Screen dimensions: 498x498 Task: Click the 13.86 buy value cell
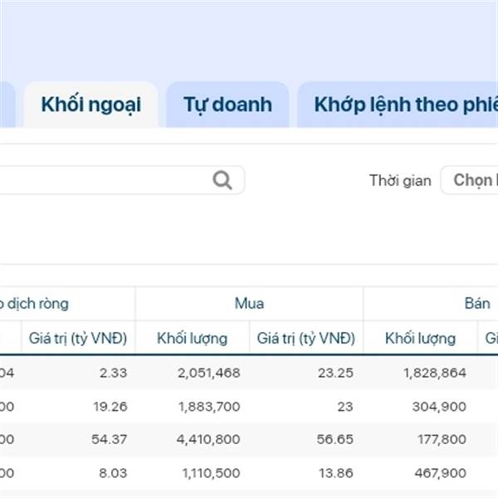click(x=335, y=473)
